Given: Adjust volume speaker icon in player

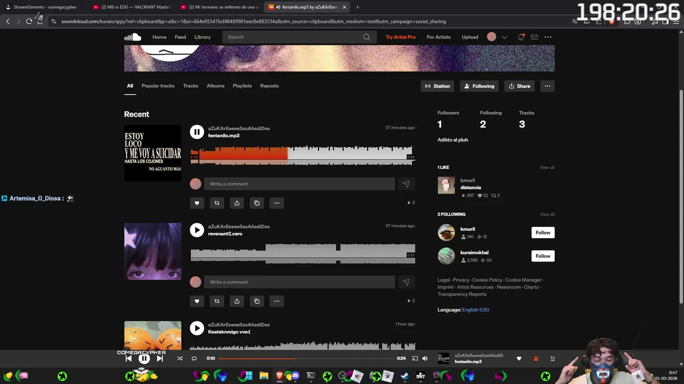Looking at the screenshot, I should pyautogui.click(x=425, y=358).
